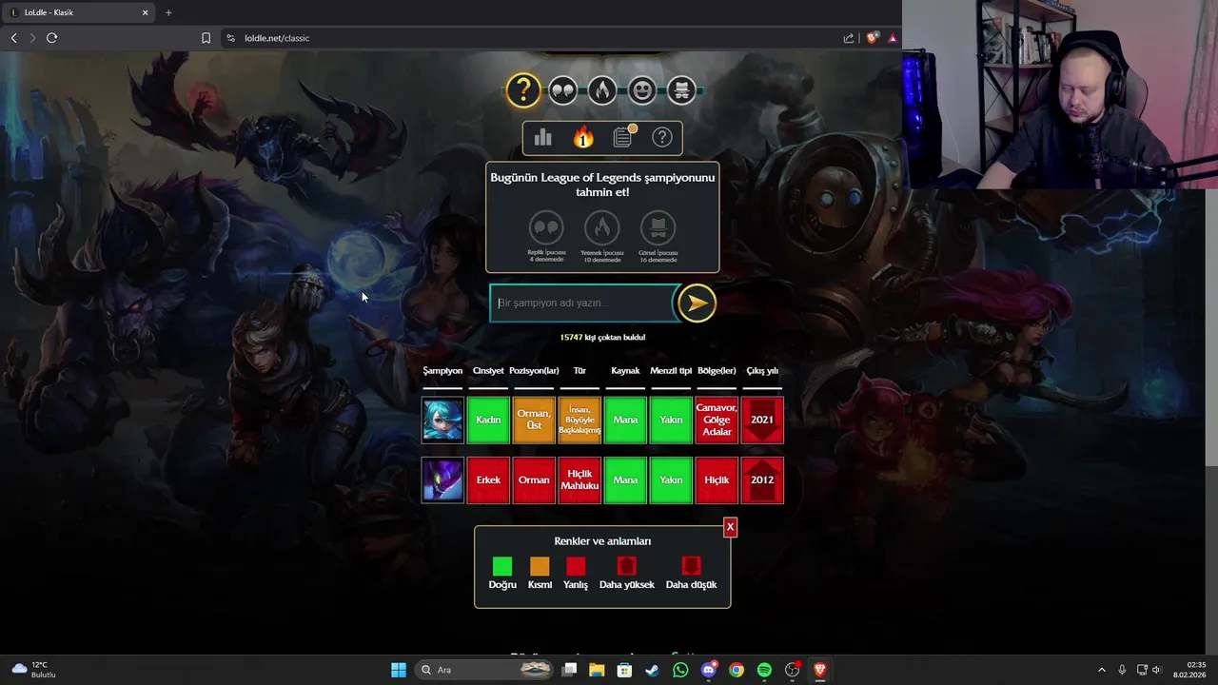Image resolution: width=1218 pixels, height=685 pixels.
Task: Switch to the LoLdle - Klasik browser tab
Action: pyautogui.click(x=79, y=12)
